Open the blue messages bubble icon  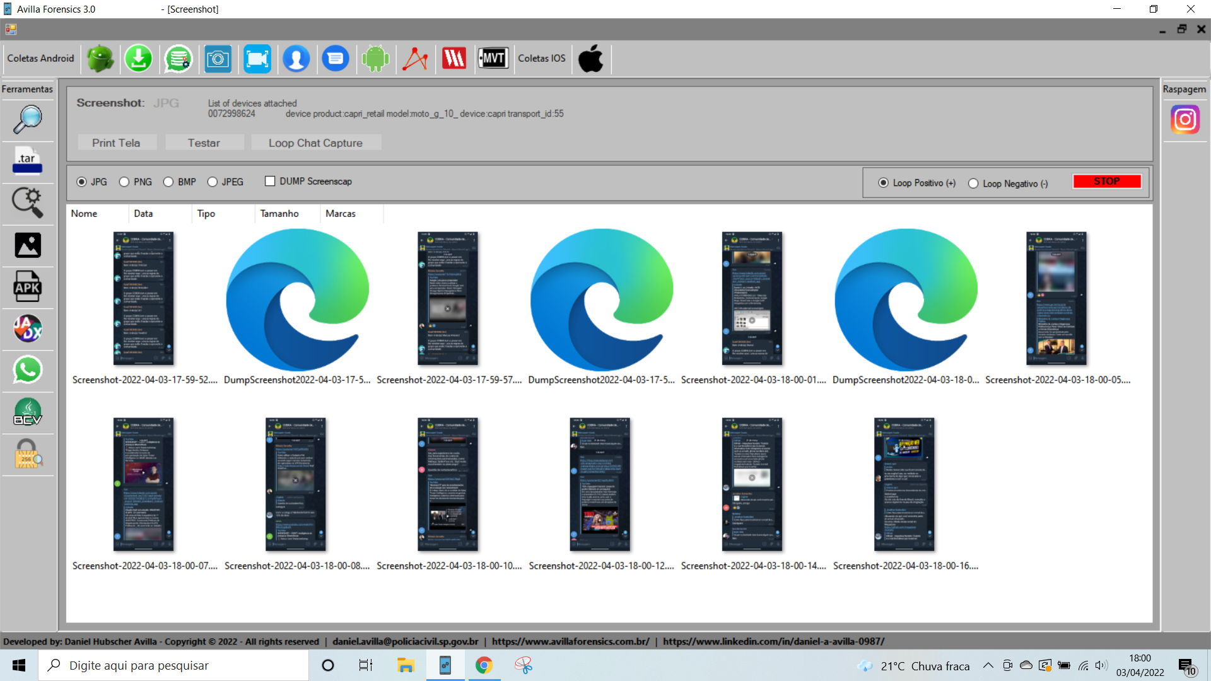336,59
